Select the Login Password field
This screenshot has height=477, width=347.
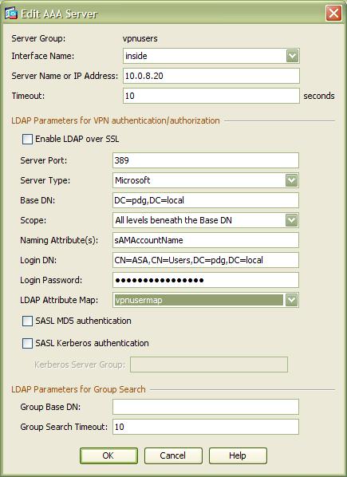point(206,280)
